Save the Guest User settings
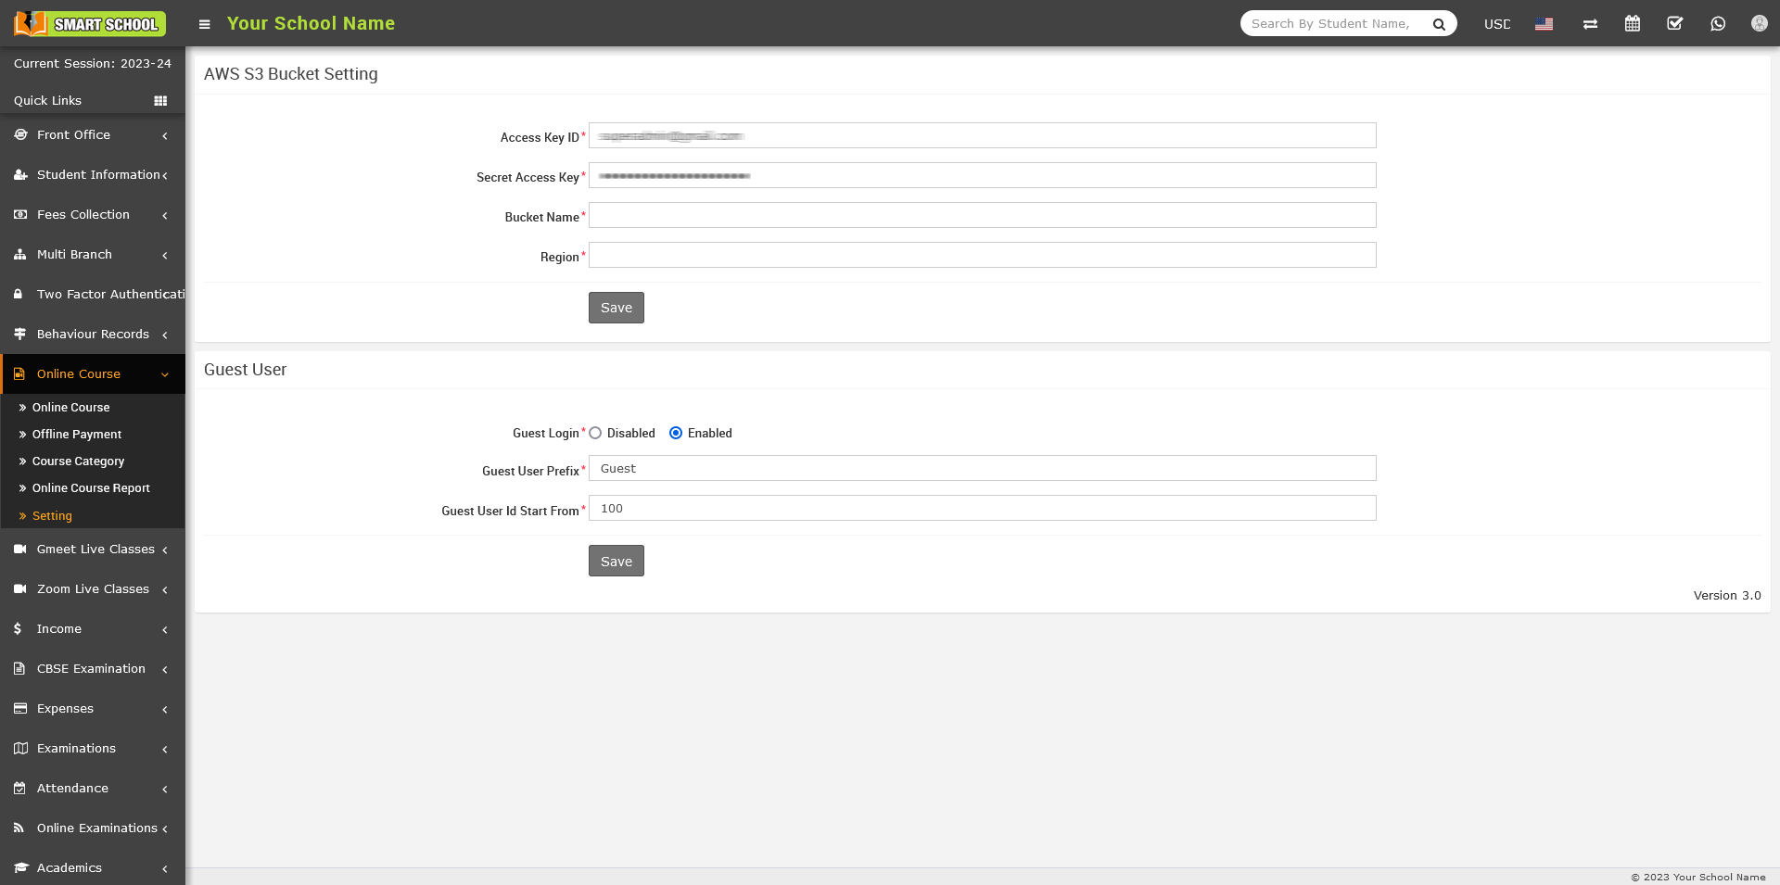1780x885 pixels. tap(616, 561)
